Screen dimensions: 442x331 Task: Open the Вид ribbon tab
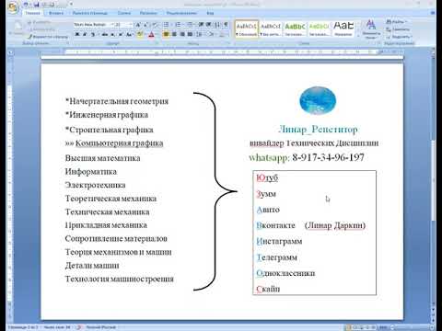(210, 13)
